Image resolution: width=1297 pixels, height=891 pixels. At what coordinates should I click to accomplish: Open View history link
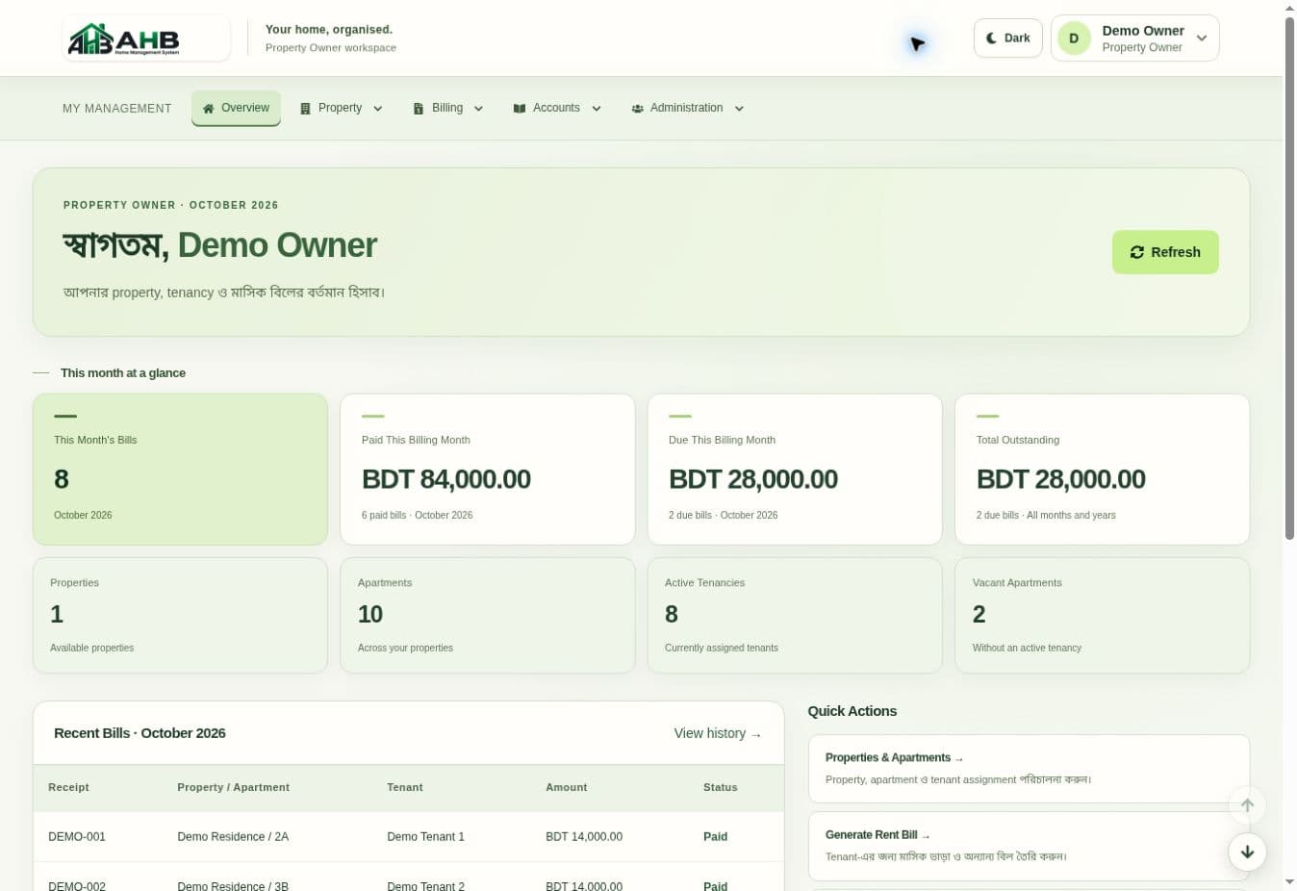pos(718,733)
